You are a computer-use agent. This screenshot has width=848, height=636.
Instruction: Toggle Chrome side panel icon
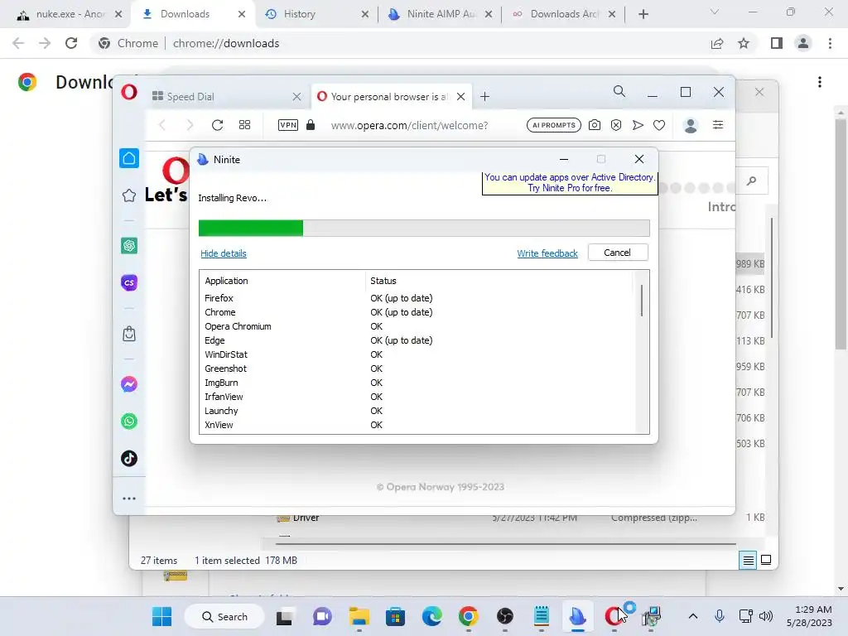[x=777, y=43]
